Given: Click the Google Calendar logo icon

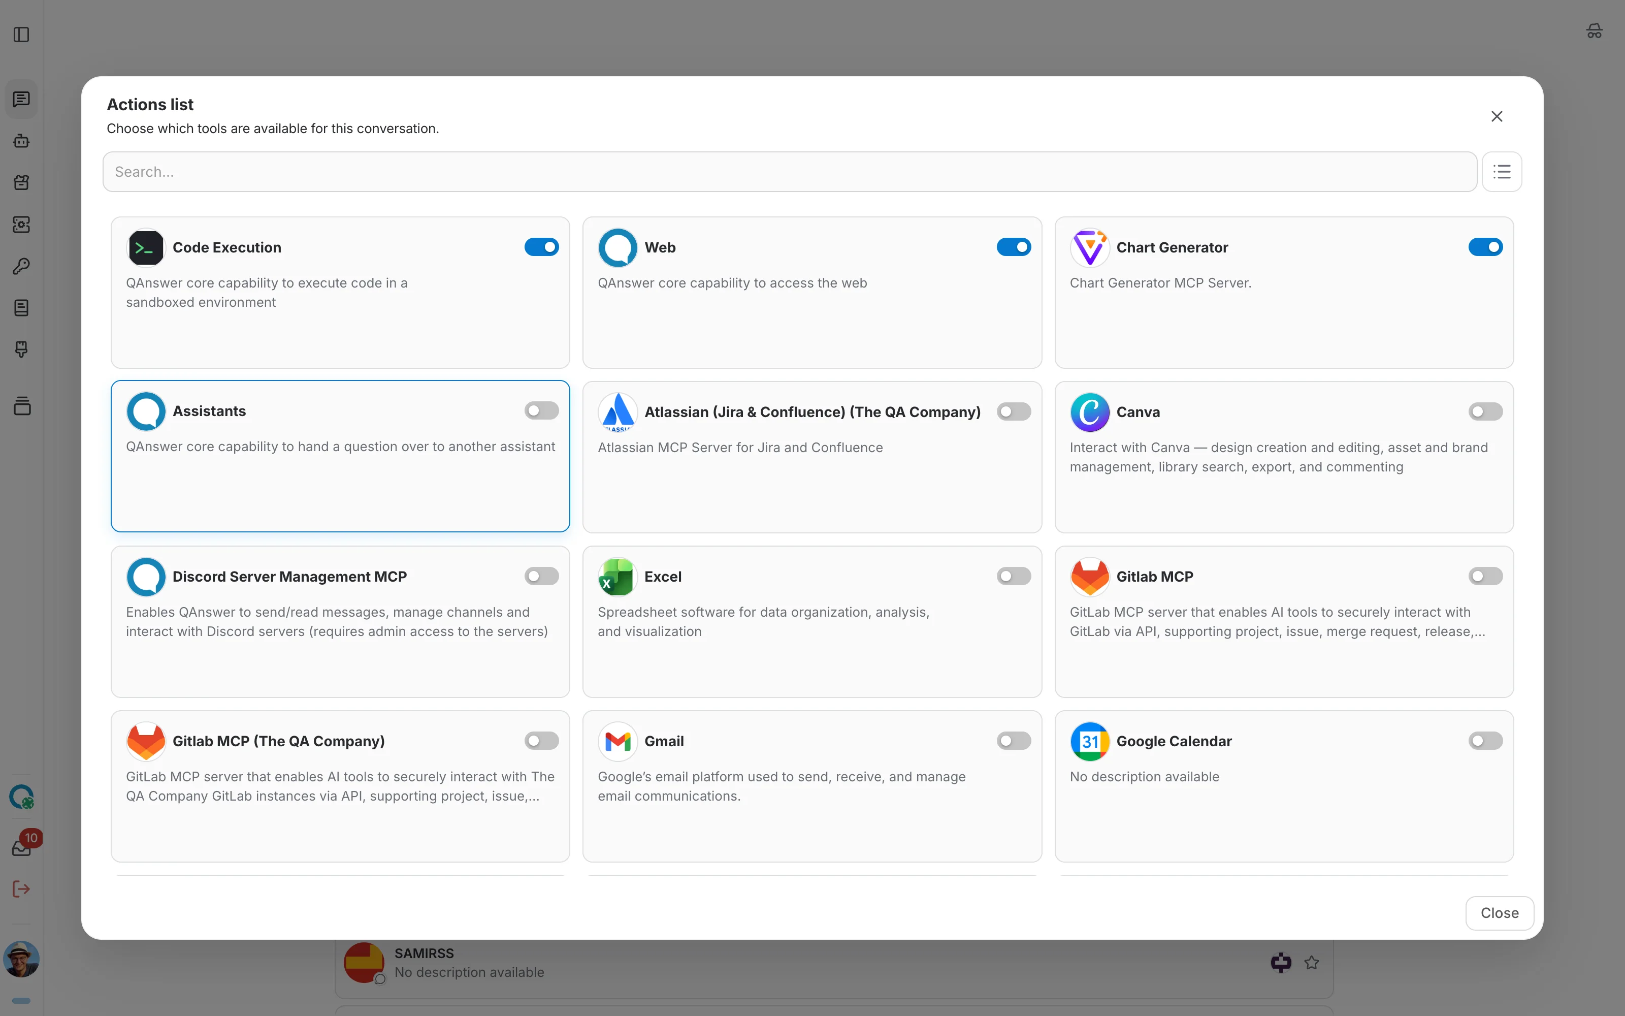Looking at the screenshot, I should 1089,742.
